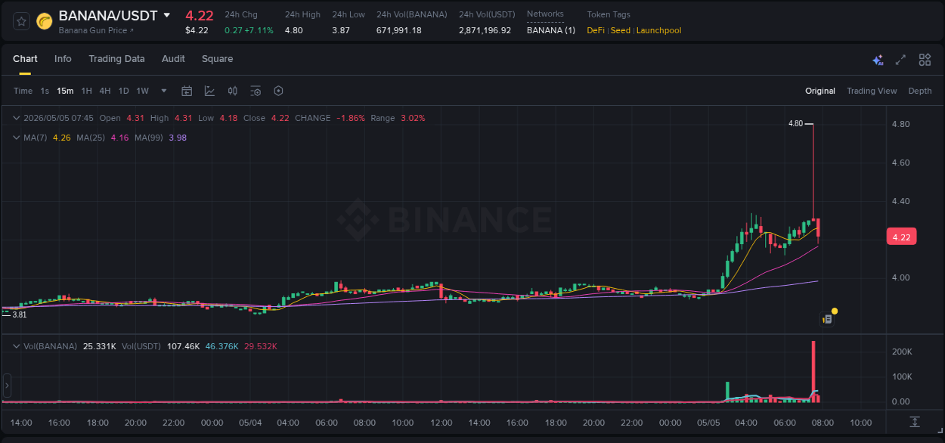Viewport: 945px width, 443px height.
Task: Click the Range 3.02% value
Action: (413, 118)
